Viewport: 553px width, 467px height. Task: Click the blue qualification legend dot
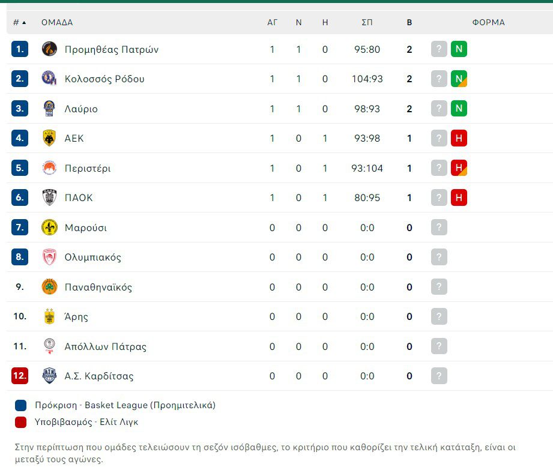point(22,405)
